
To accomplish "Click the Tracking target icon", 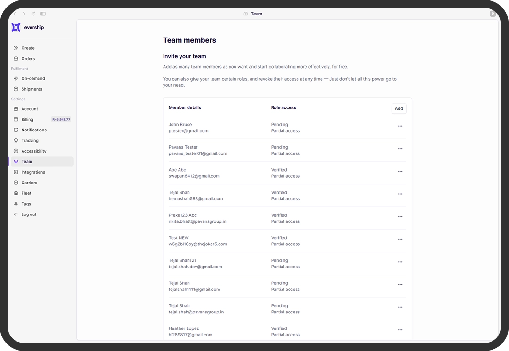I will [x=16, y=140].
